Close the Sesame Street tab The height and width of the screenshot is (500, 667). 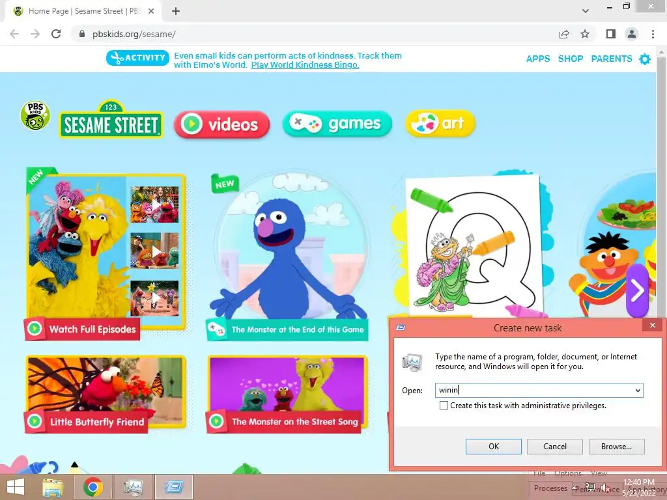151,11
